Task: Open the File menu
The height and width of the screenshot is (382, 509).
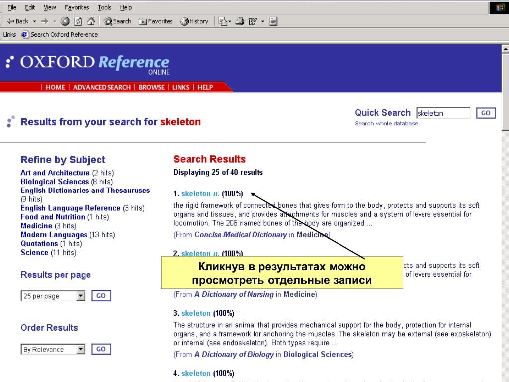Action: (x=12, y=7)
